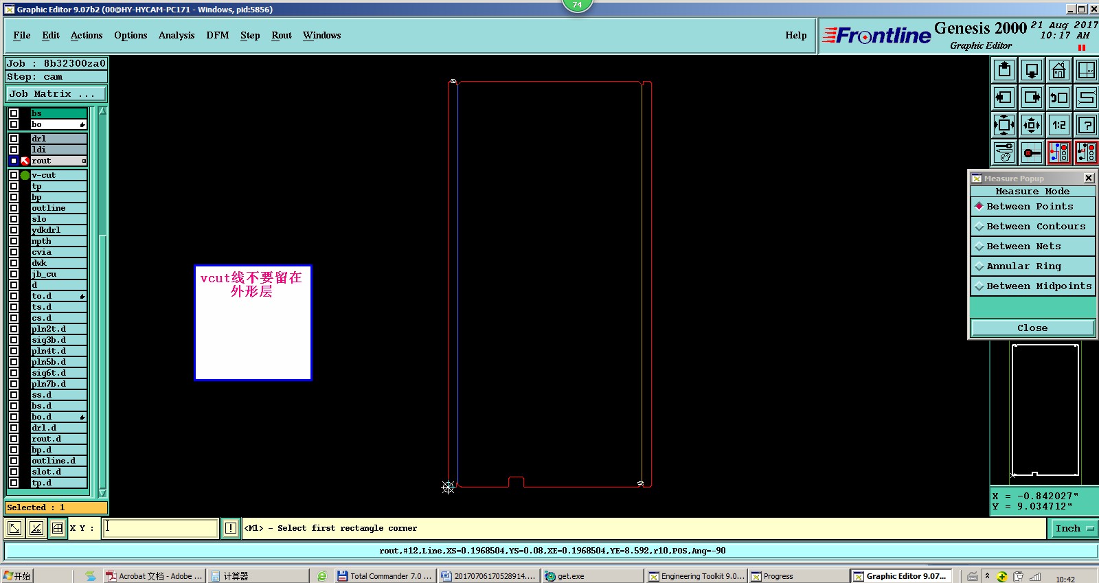Click the pan up view icon
1099x583 pixels.
[1004, 70]
